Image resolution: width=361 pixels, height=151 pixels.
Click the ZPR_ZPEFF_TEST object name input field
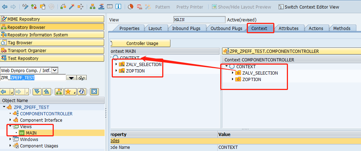tap(33, 78)
